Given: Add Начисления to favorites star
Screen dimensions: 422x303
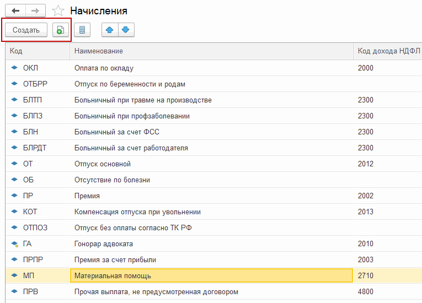Looking at the screenshot, I should click(x=57, y=11).
